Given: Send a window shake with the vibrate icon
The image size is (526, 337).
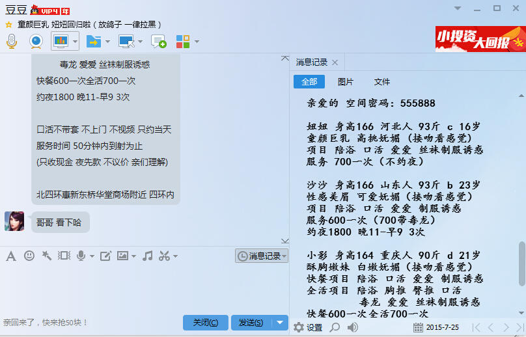Looking at the screenshot, I should (64, 256).
